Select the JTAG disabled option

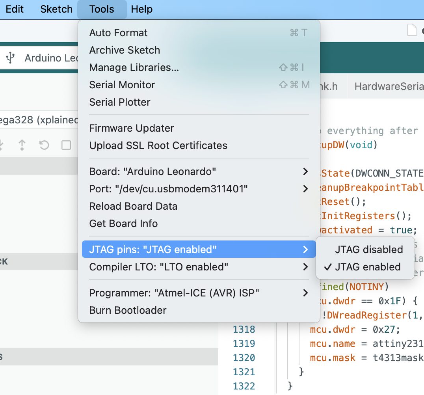click(365, 249)
